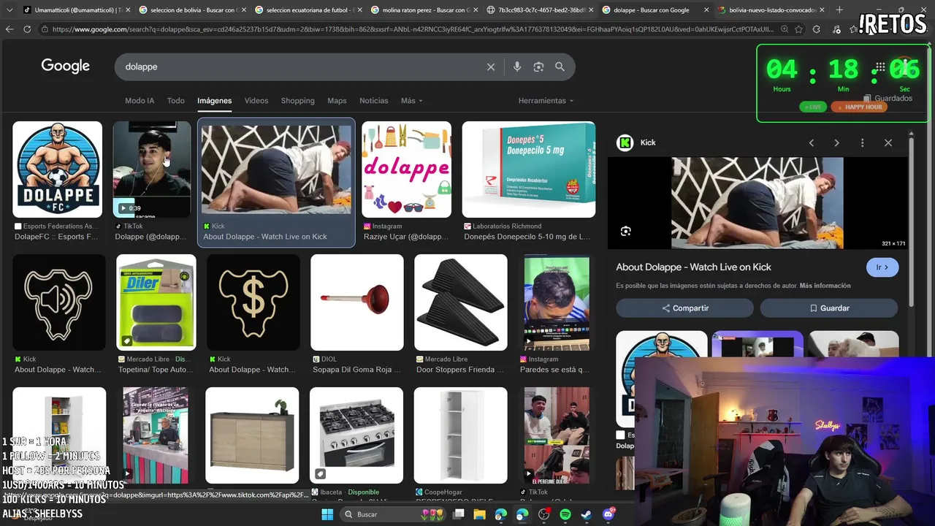Select the Imágenes tab
935x526 pixels.
pyautogui.click(x=214, y=101)
